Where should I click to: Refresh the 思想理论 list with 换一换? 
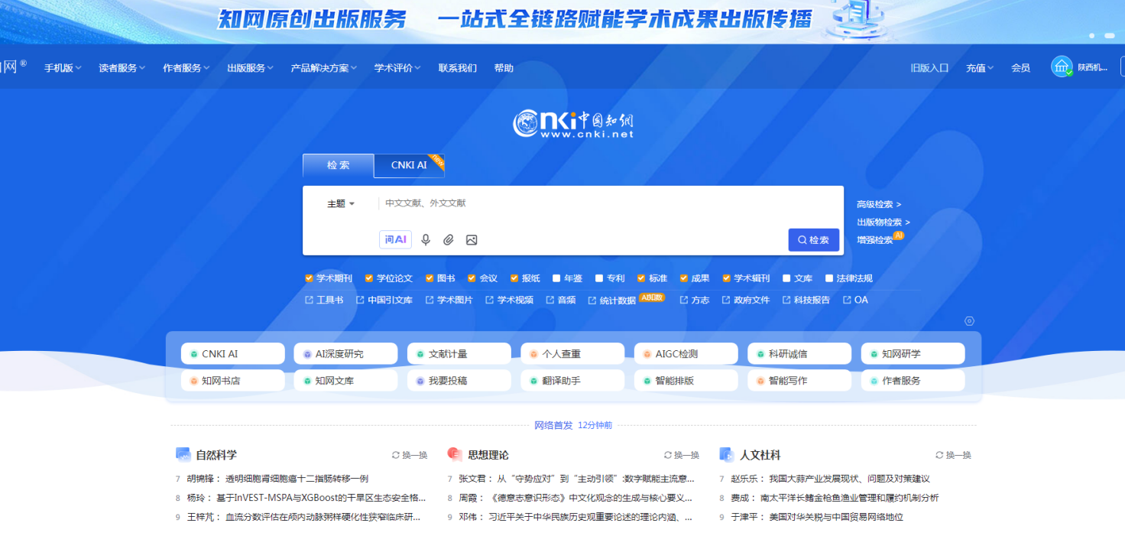682,455
